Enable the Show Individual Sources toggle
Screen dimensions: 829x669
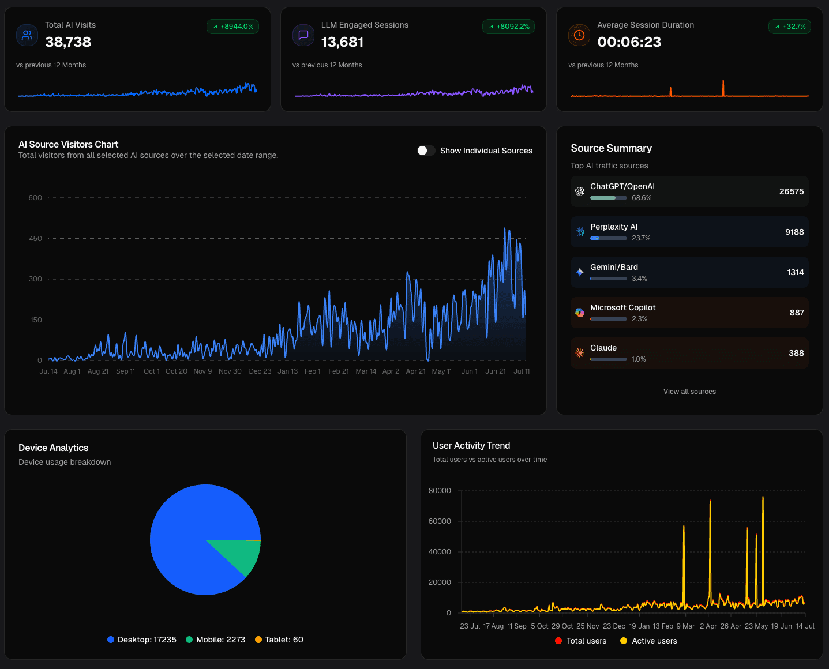(x=426, y=151)
